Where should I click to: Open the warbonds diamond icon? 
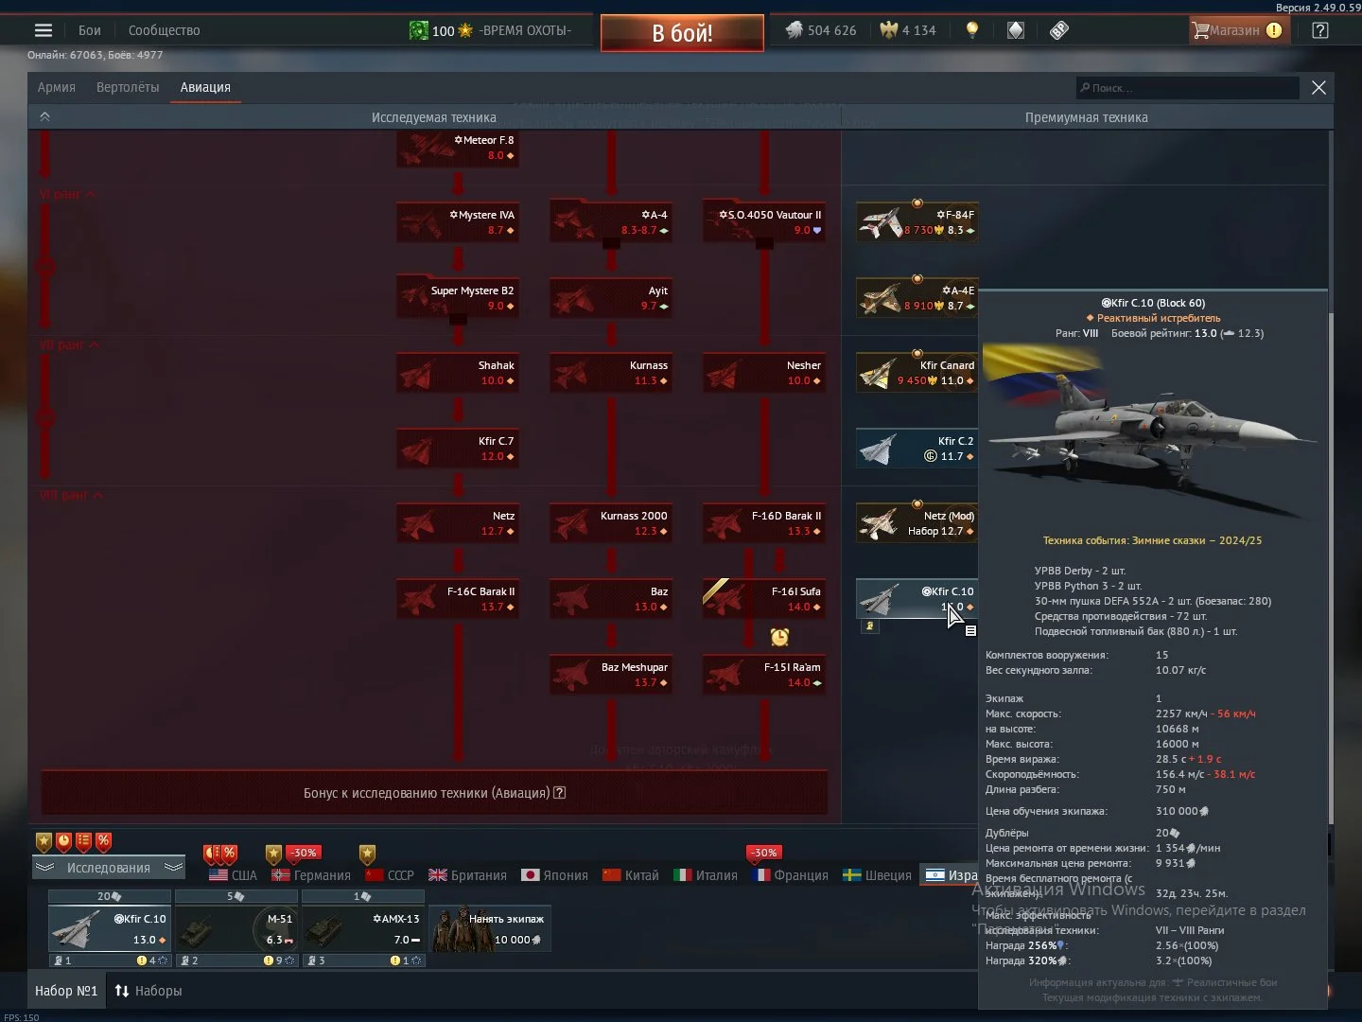click(x=1015, y=30)
